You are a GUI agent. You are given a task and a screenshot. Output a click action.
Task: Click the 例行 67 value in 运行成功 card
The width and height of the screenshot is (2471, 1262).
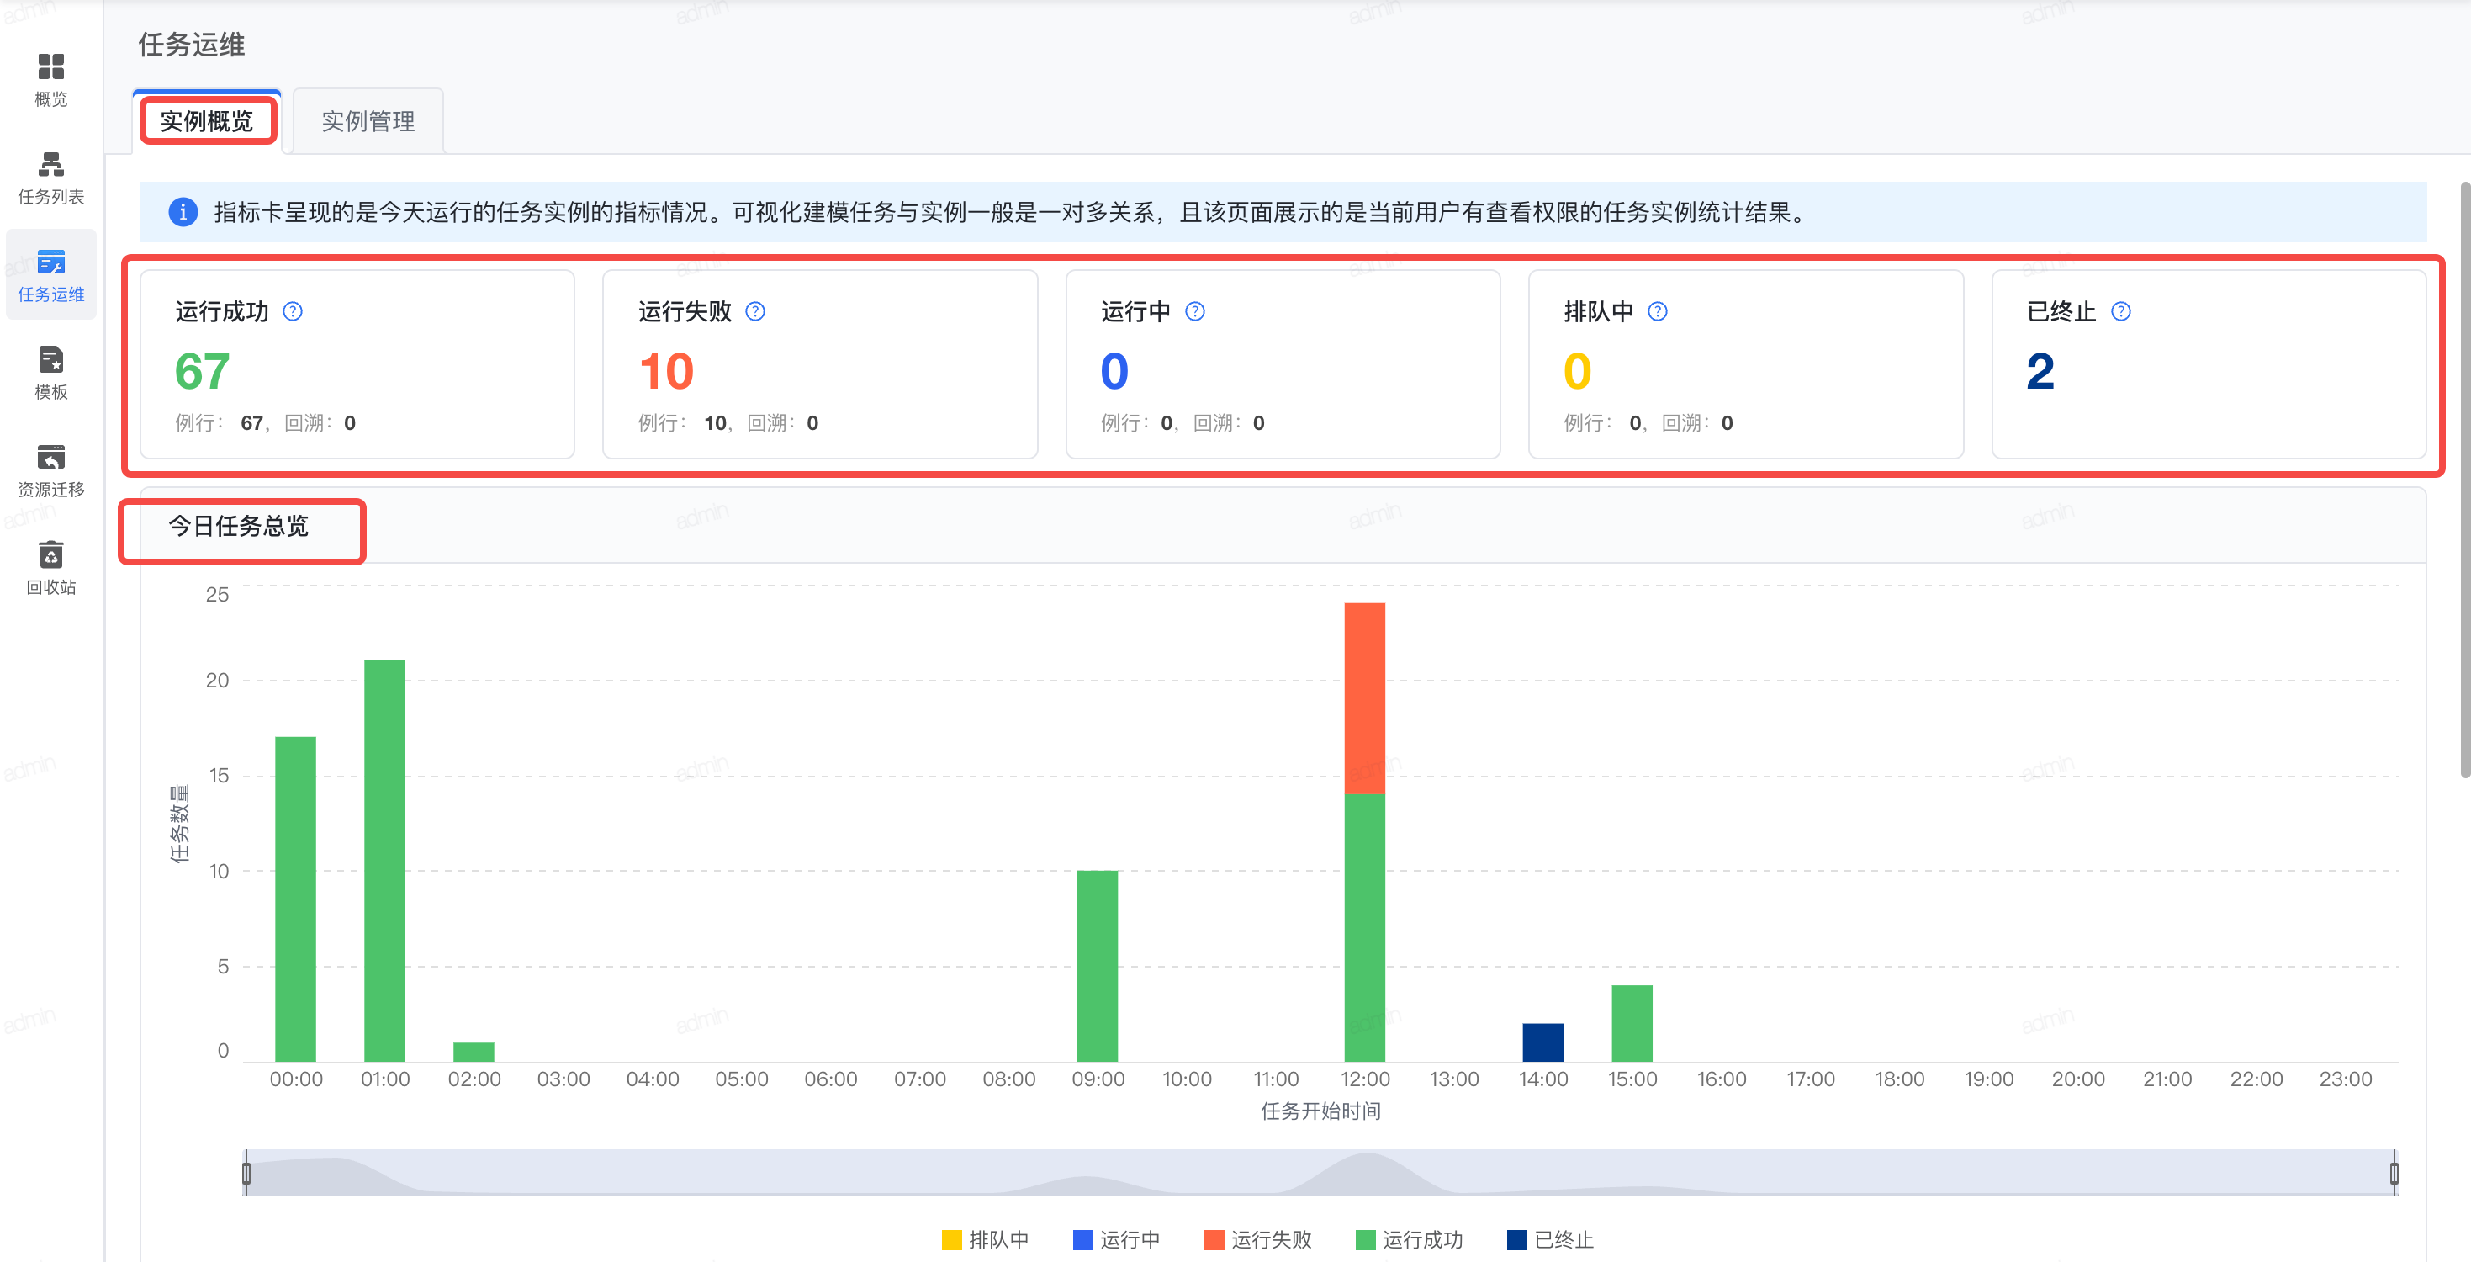pyautogui.click(x=251, y=423)
